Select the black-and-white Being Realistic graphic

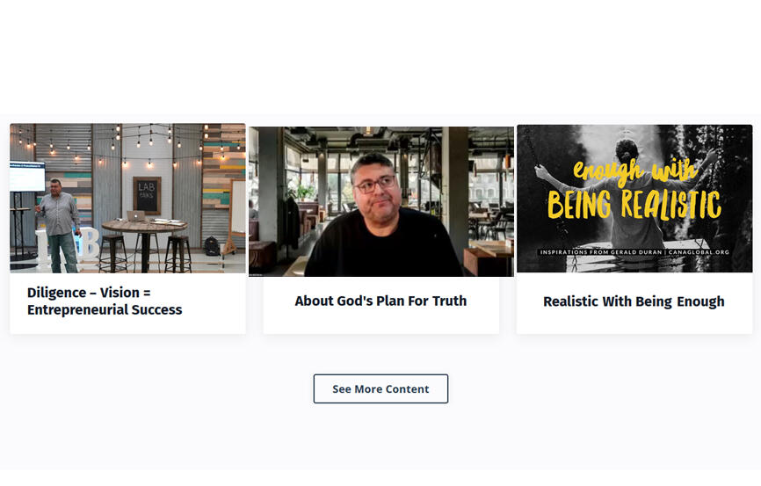point(634,198)
